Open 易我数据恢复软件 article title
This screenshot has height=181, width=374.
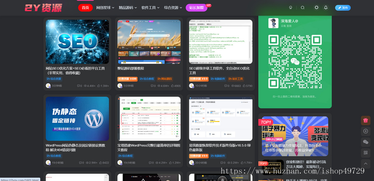220,147
